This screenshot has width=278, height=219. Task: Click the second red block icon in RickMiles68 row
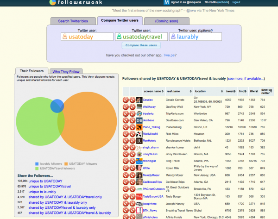coord(133,134)
